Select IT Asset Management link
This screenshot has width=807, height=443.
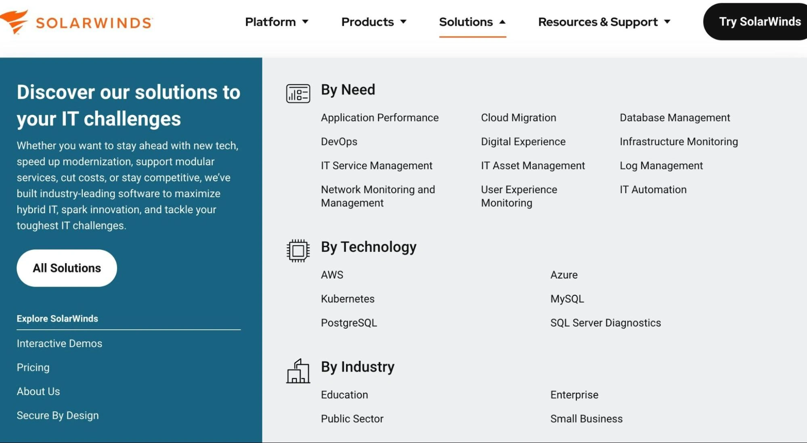click(533, 166)
